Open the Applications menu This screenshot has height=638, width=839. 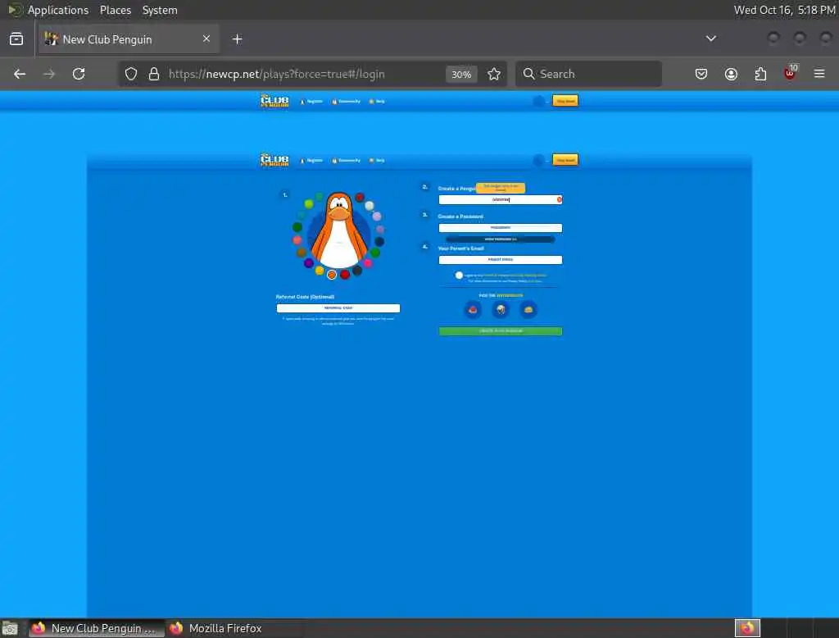coord(58,10)
